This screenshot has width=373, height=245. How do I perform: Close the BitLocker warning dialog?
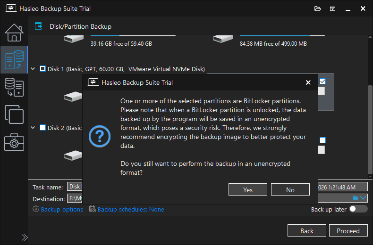tap(308, 82)
